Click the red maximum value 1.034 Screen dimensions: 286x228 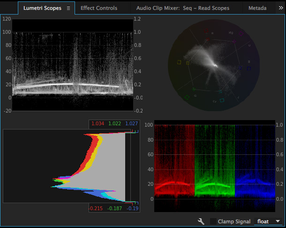click(98, 123)
